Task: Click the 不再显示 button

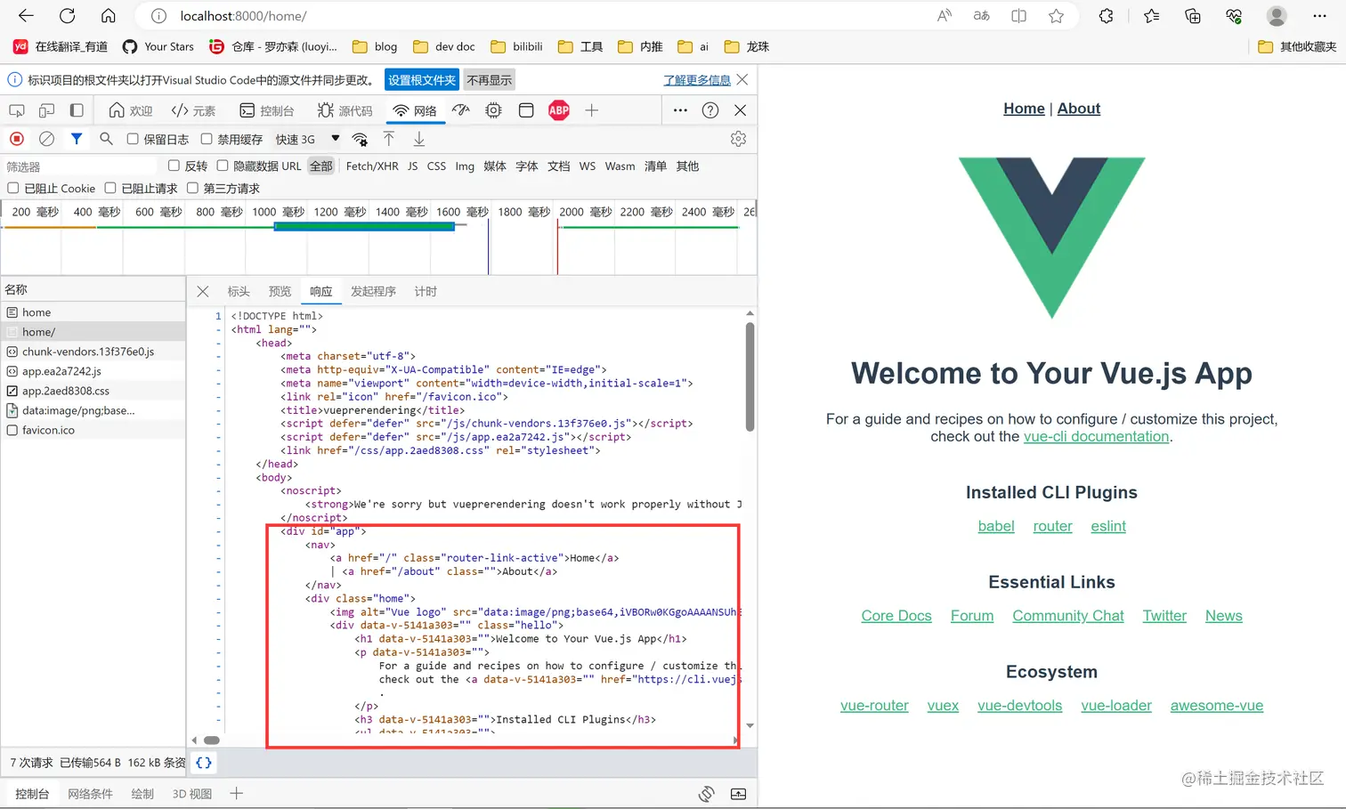Action: coord(490,80)
